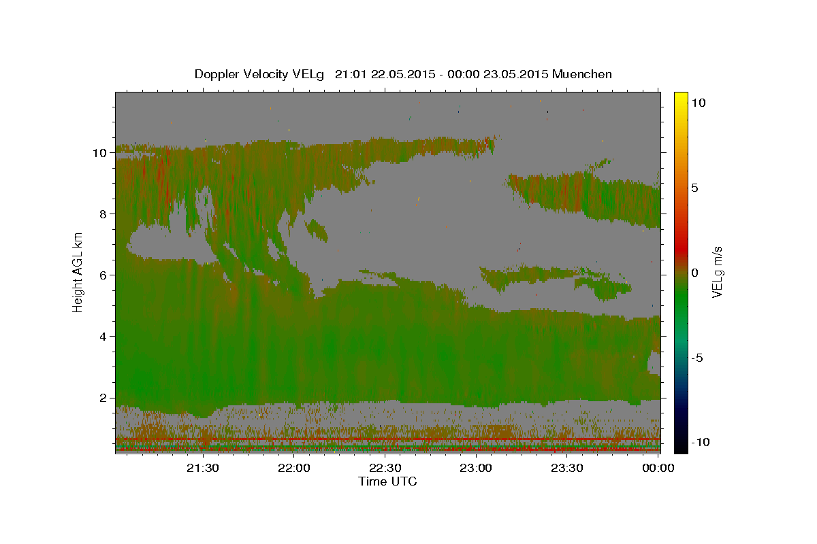The width and height of the screenshot is (817, 544).
Task: Click the height axis label 10
Action: (x=101, y=153)
